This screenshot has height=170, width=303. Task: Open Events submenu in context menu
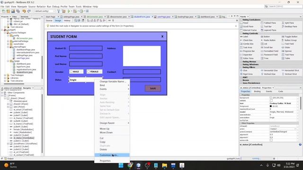click(x=112, y=89)
